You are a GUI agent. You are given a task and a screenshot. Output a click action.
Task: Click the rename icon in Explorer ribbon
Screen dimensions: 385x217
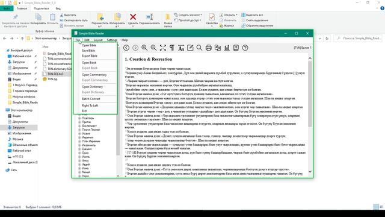pos(150,17)
